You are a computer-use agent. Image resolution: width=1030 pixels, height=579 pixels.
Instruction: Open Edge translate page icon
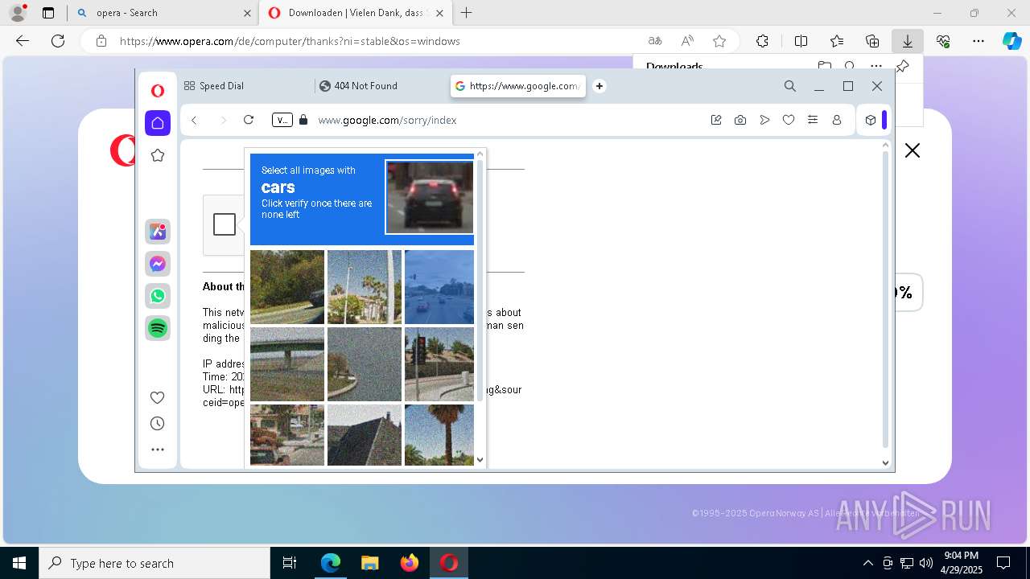[655, 41]
